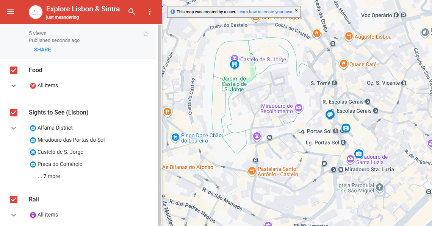Click the 5 views text
This screenshot has width=432, height=226.
(x=38, y=33)
